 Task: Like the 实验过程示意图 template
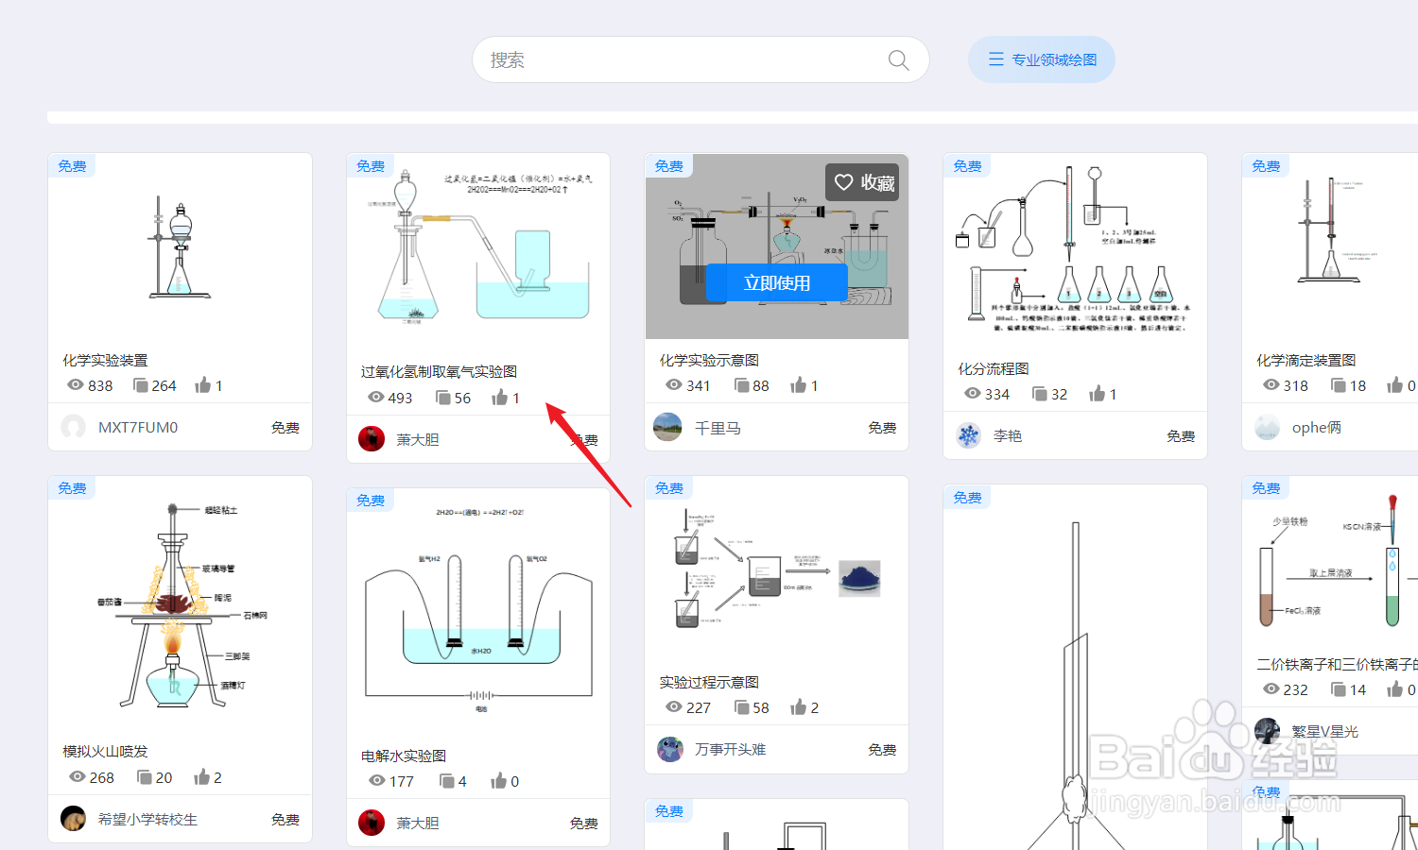point(798,706)
